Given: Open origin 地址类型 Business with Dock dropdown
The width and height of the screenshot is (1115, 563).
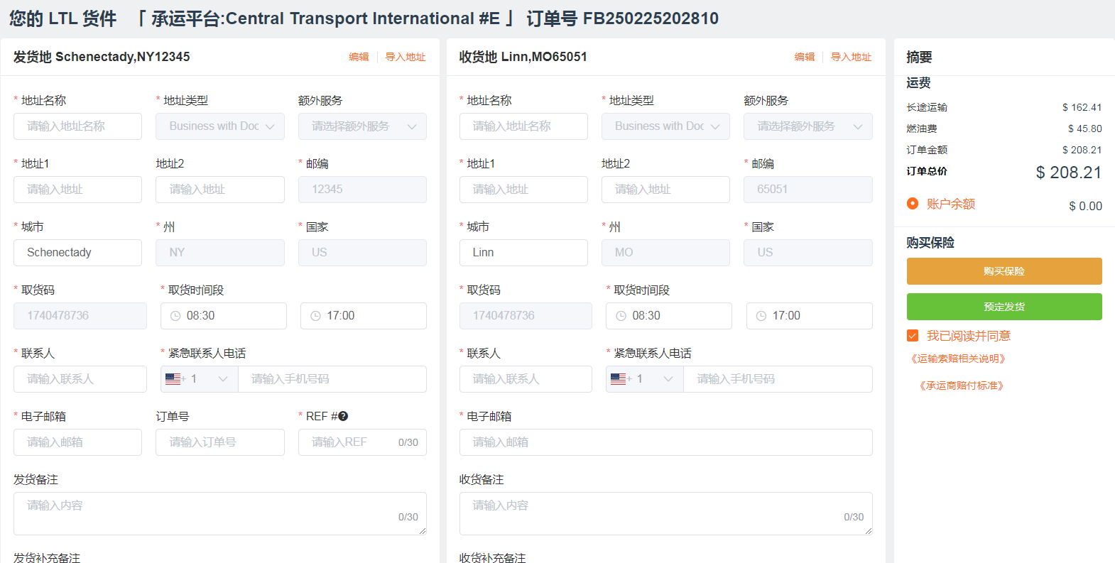Looking at the screenshot, I should pos(220,126).
